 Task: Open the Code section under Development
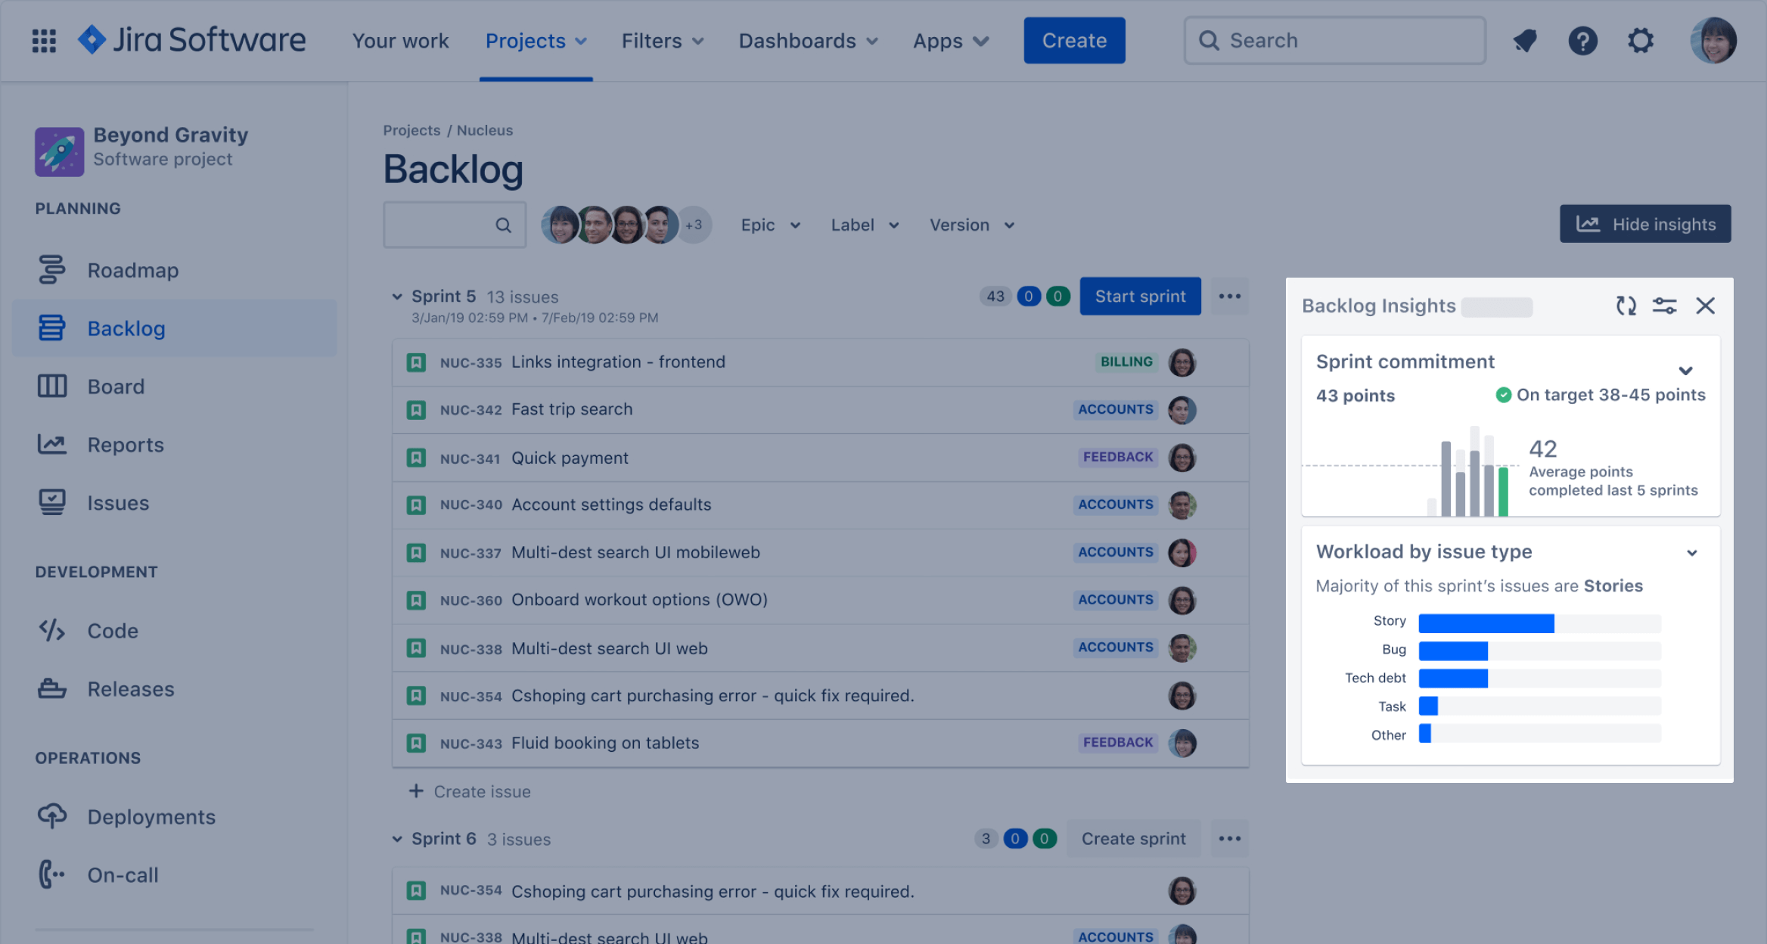51,630
